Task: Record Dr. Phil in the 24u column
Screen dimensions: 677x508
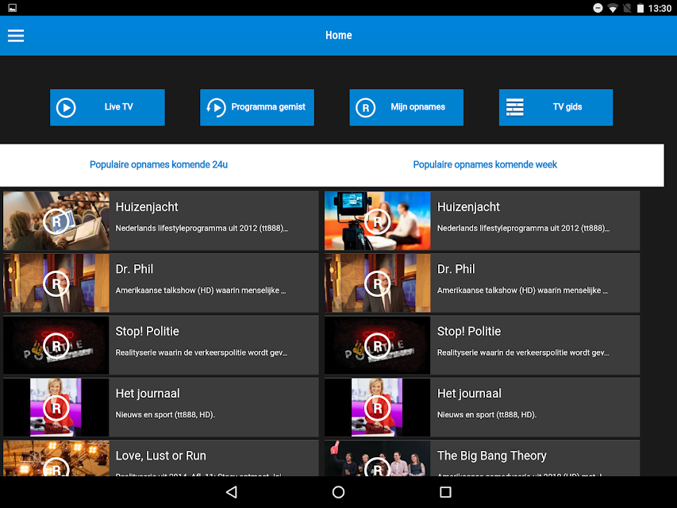Action: point(56,283)
